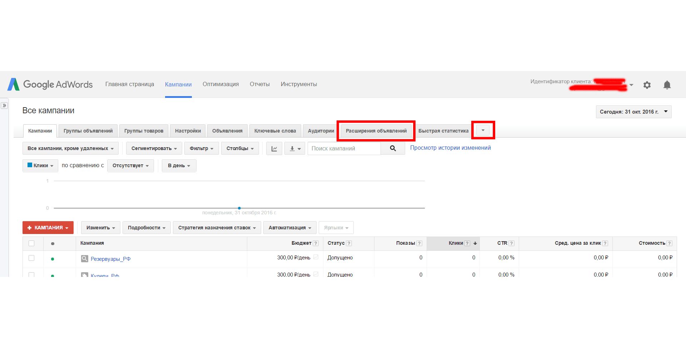This screenshot has height=348, width=686.
Task: Open account settings gear icon
Action: pyautogui.click(x=647, y=85)
